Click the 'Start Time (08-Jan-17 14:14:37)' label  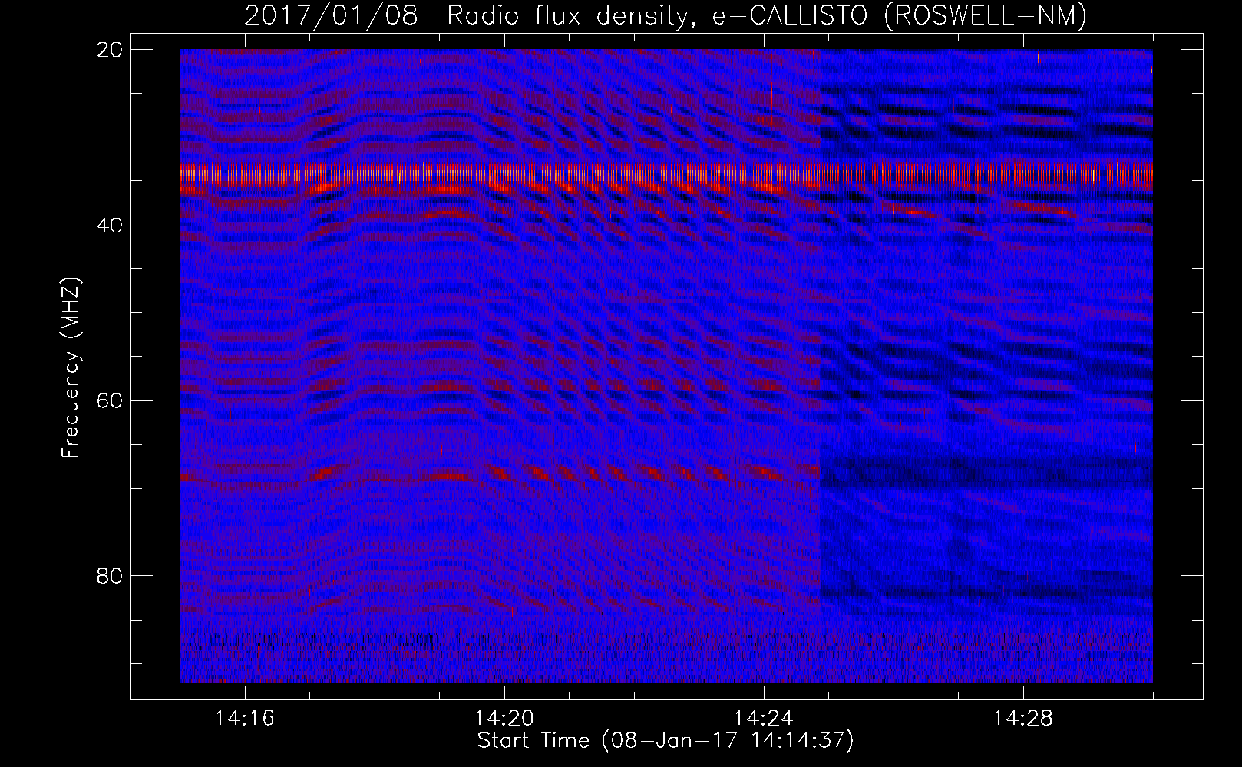coord(666,741)
